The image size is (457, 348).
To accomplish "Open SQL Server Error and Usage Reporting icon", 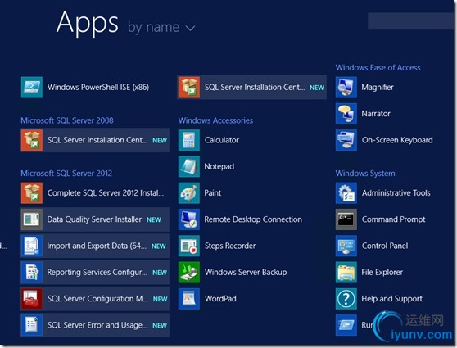I will coord(32,325).
